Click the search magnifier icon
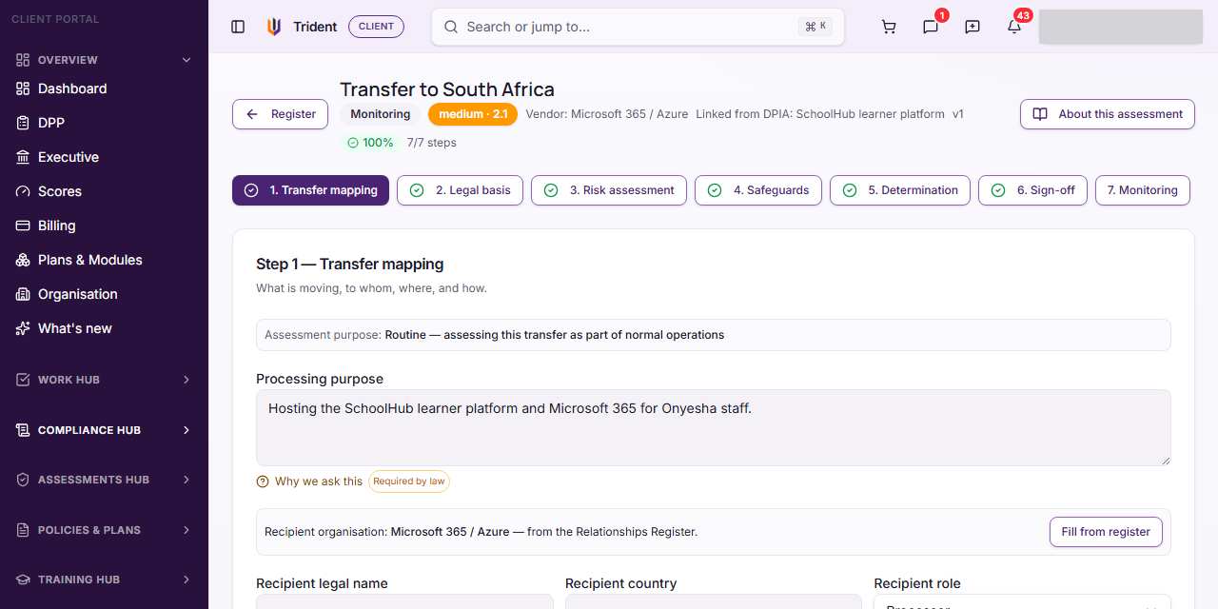This screenshot has height=609, width=1218. (451, 27)
